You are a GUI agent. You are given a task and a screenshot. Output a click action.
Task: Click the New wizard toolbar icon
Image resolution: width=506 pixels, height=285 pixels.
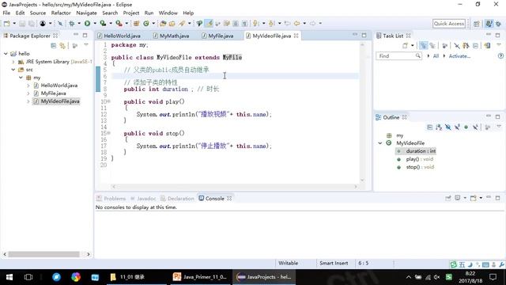6,23
